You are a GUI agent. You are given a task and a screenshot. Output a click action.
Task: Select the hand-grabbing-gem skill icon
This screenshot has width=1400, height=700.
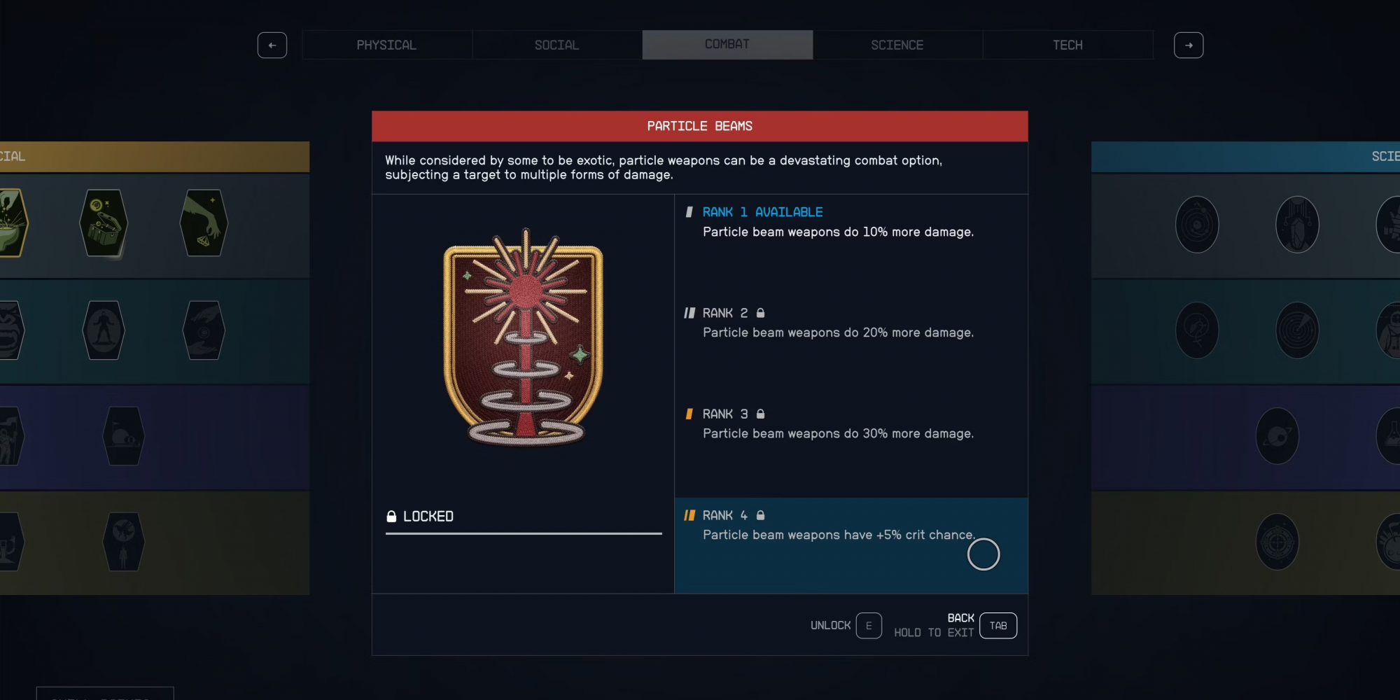click(204, 223)
